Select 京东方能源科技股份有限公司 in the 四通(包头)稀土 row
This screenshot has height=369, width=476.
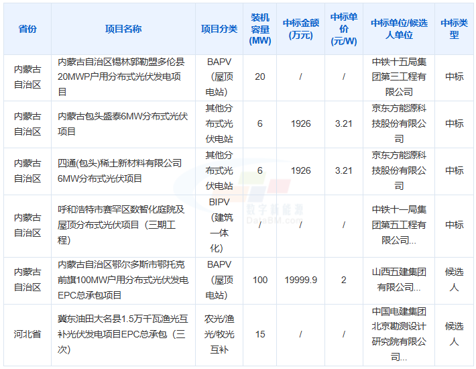[x=399, y=170]
